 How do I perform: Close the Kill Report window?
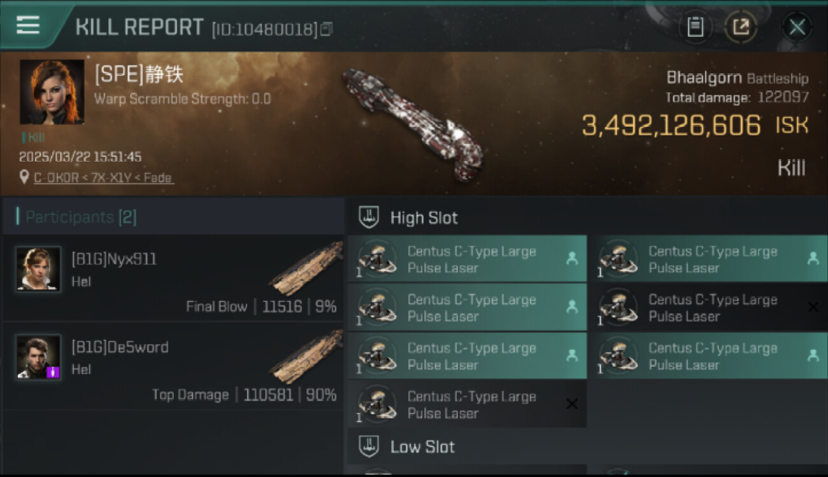[x=797, y=27]
